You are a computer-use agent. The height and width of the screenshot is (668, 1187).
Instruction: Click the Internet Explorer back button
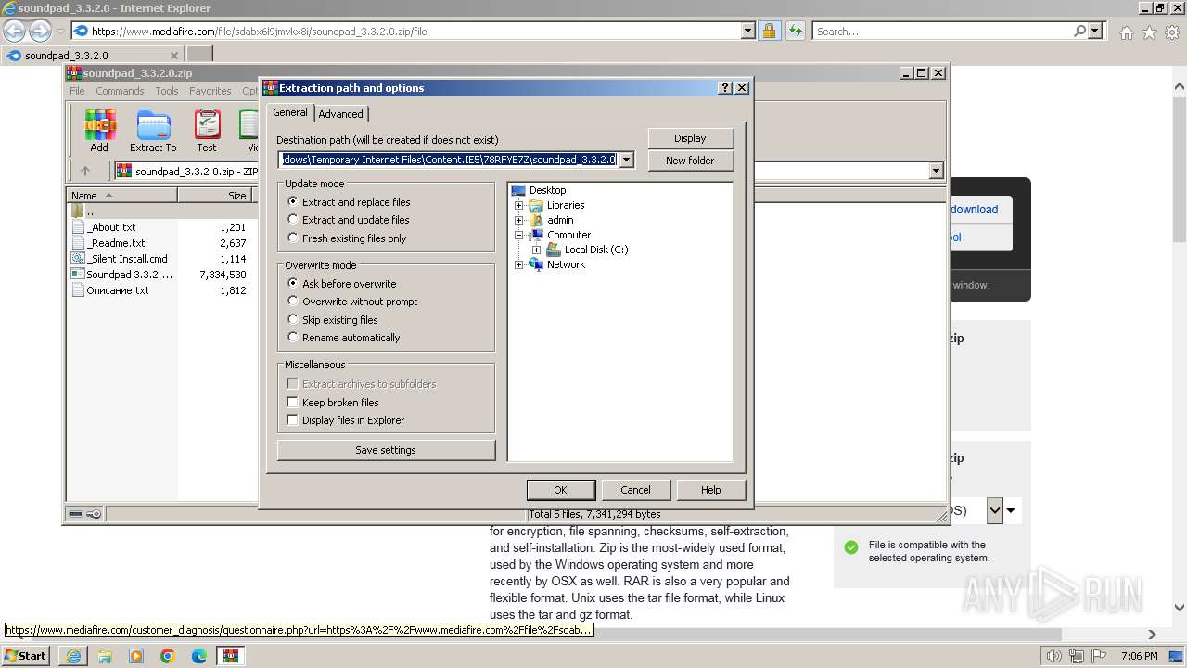[14, 31]
